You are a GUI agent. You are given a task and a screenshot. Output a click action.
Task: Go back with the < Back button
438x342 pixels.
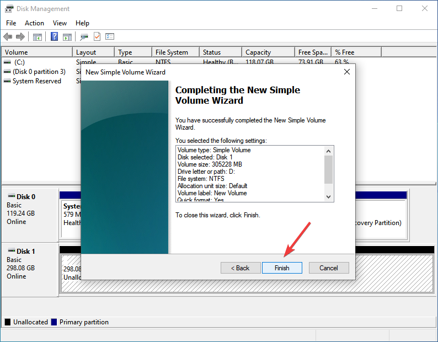[x=241, y=268]
